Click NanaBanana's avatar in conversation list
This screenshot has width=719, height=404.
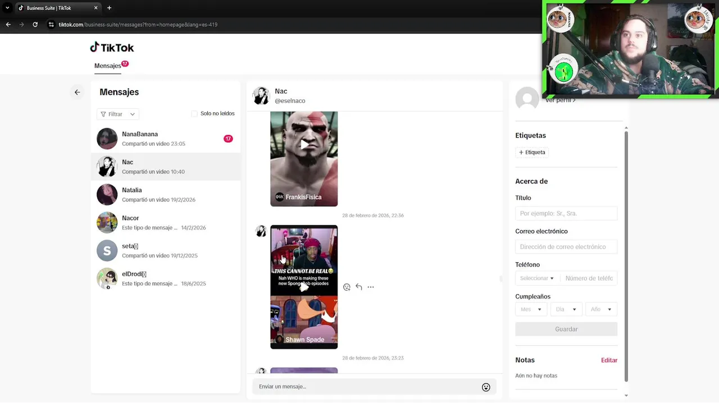107,139
